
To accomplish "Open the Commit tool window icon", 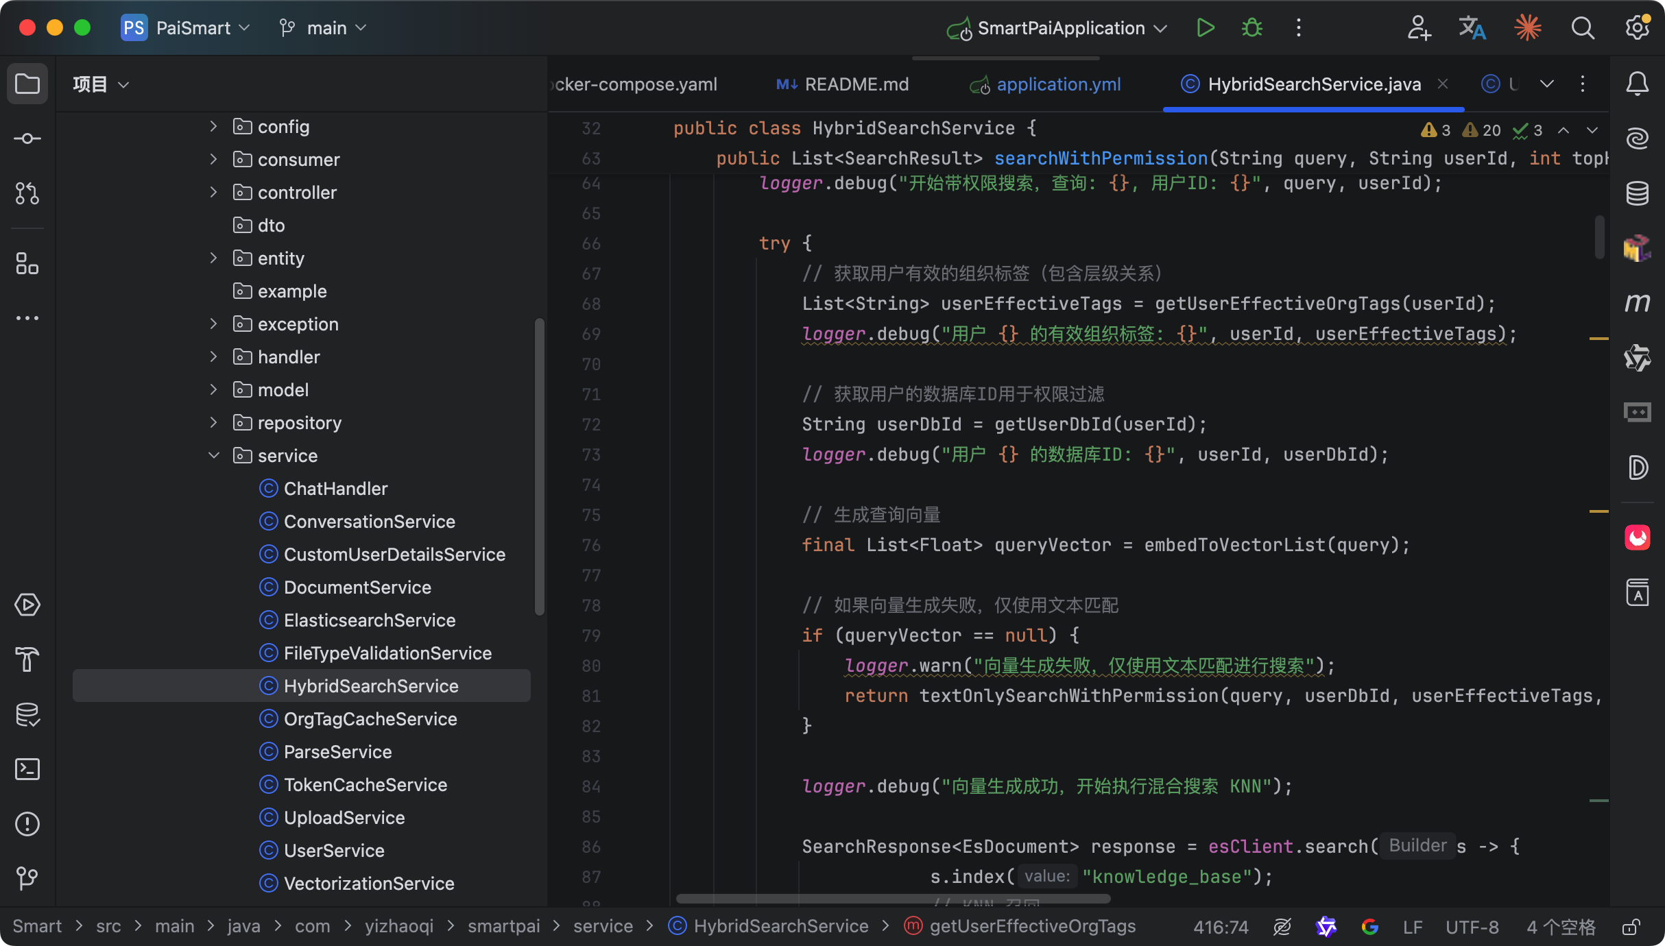I will coord(27,138).
